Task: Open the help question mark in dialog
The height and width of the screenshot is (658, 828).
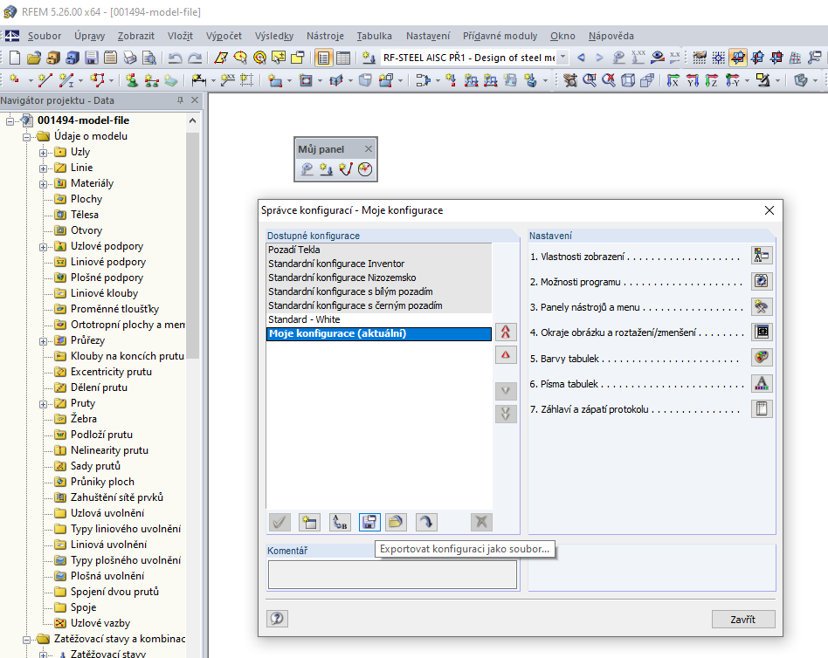Action: click(277, 619)
